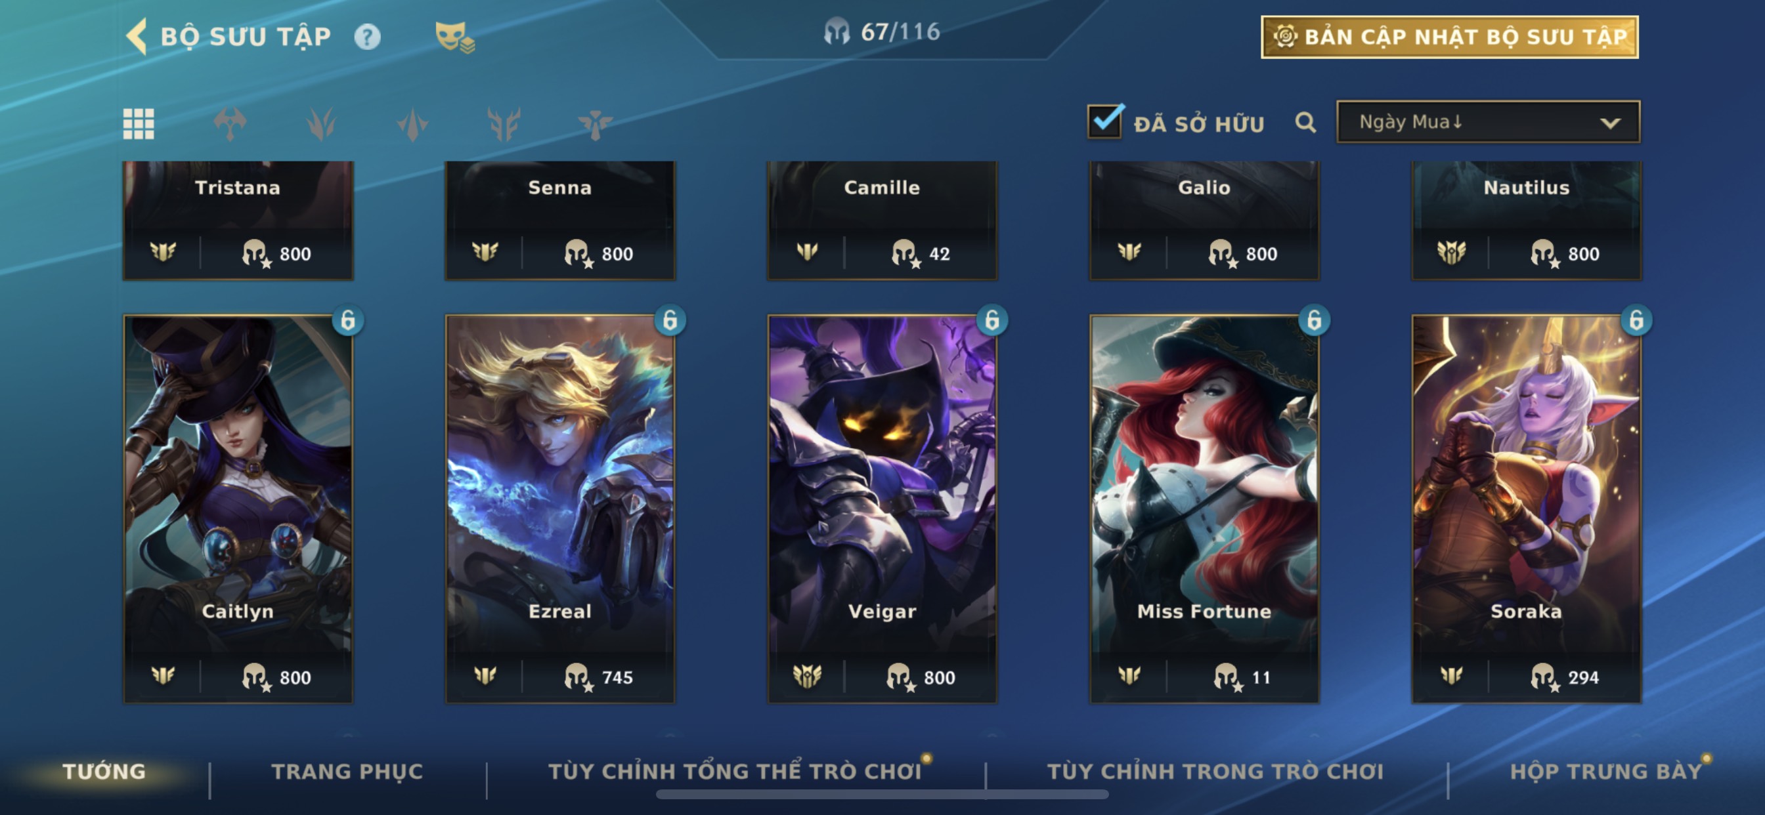Open the champion search magnifier
Screen dimensions: 1765x815
1305,123
